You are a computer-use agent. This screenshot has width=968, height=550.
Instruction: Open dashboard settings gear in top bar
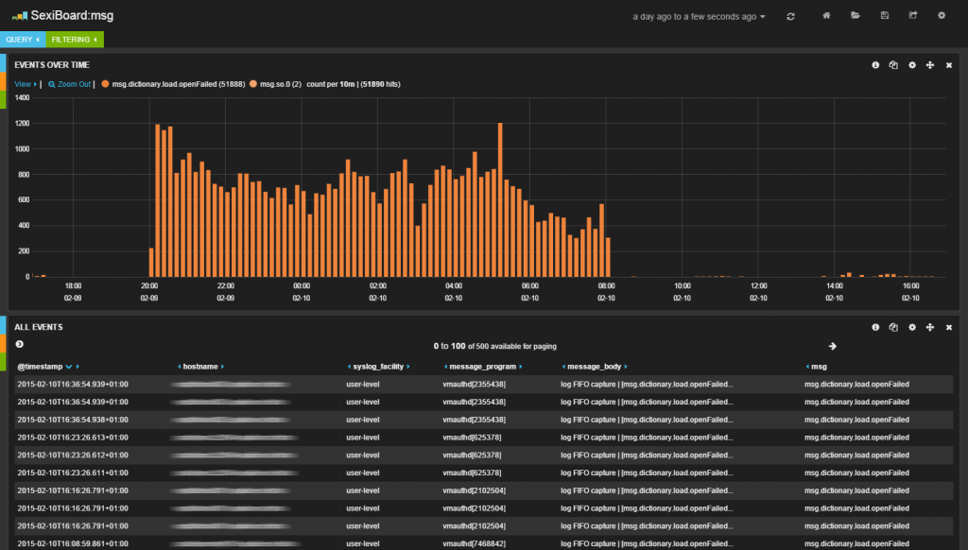pos(941,16)
